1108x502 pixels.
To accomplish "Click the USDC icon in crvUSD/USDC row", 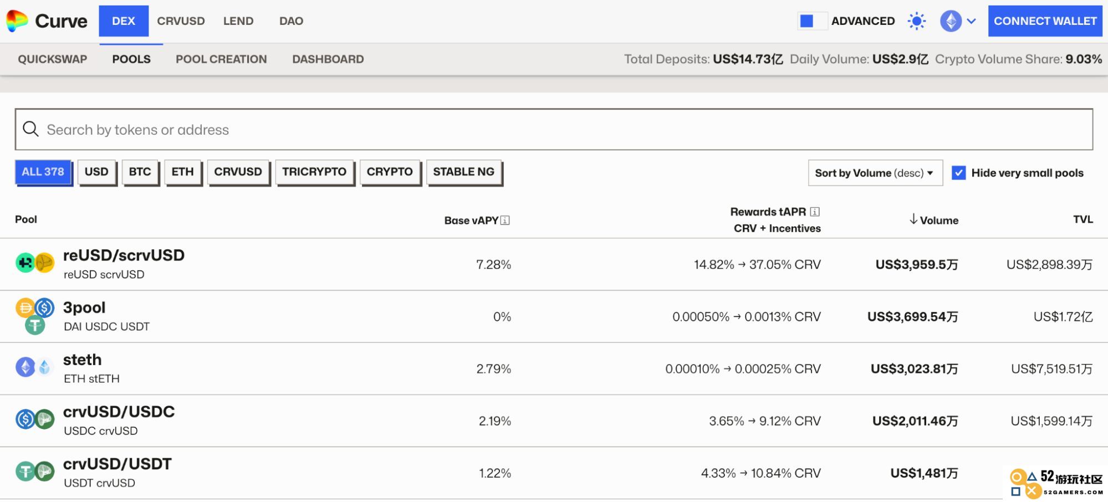I will click(25, 419).
